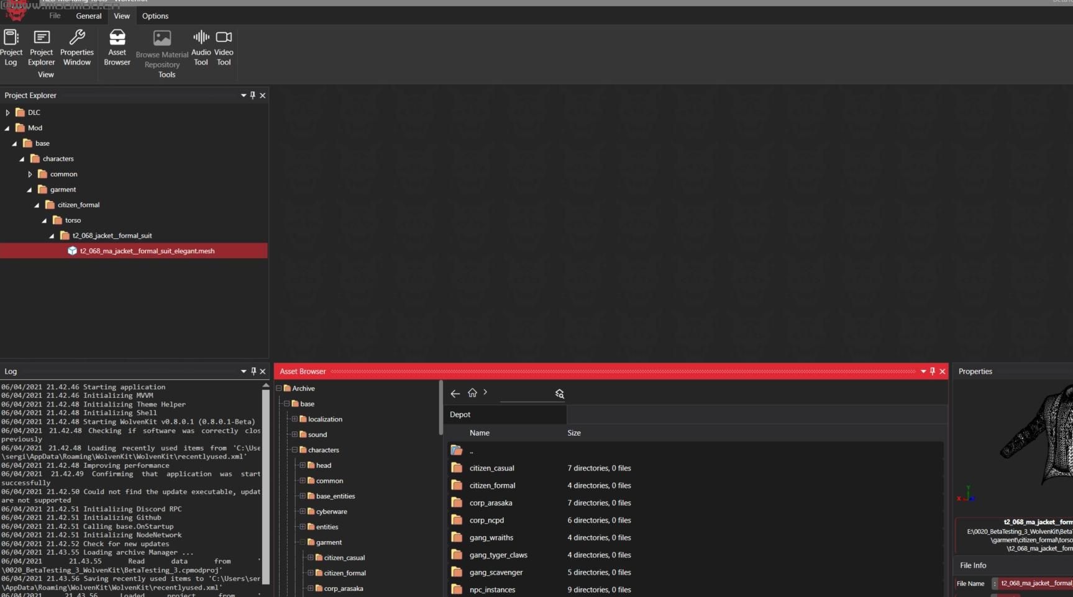
Task: Select corp_arasaka in archive tree
Action: [344, 588]
